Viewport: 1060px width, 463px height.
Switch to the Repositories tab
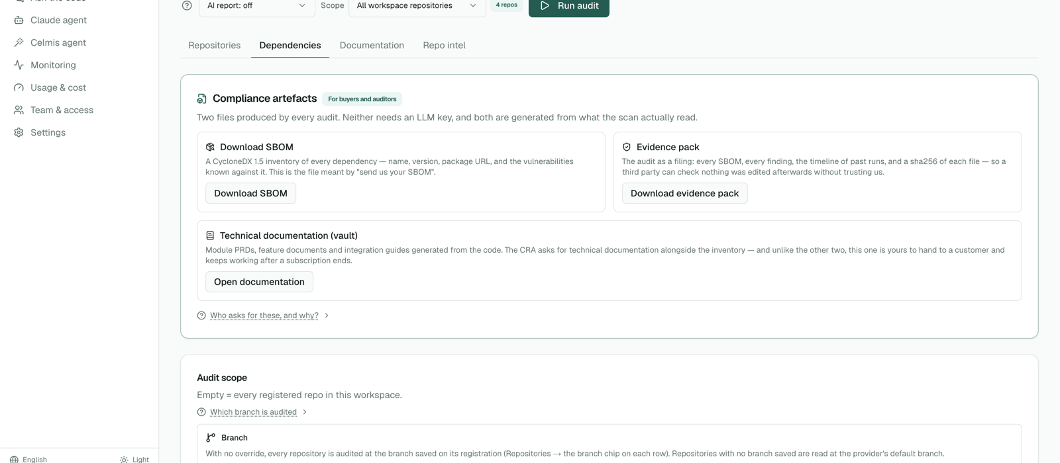tap(215, 45)
